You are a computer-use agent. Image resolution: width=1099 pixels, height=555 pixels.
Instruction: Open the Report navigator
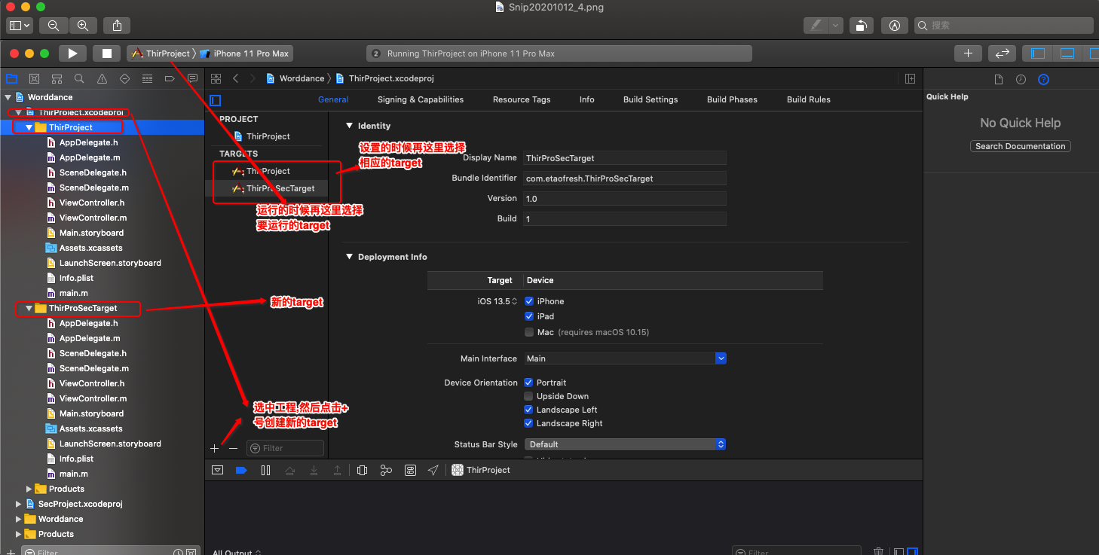[x=192, y=78]
